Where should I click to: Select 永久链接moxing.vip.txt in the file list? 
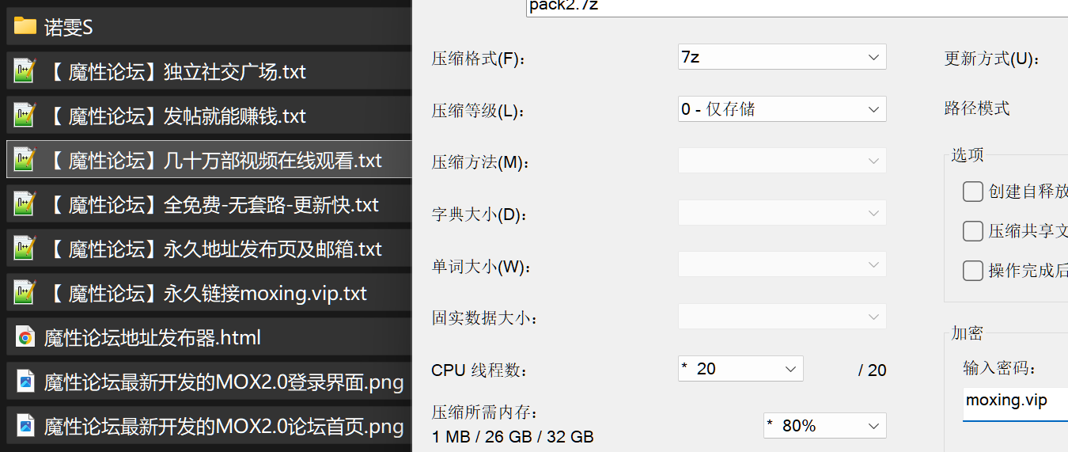pos(209,294)
